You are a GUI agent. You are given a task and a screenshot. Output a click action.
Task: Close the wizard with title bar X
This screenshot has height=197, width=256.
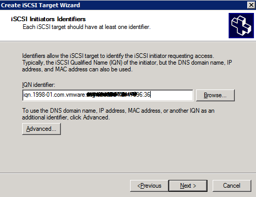(x=251, y=5)
